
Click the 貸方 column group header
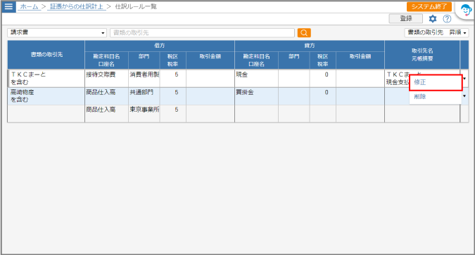tap(310, 46)
